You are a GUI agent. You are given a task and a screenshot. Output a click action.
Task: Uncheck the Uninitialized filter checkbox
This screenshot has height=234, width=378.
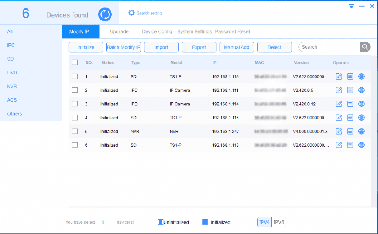161,222
